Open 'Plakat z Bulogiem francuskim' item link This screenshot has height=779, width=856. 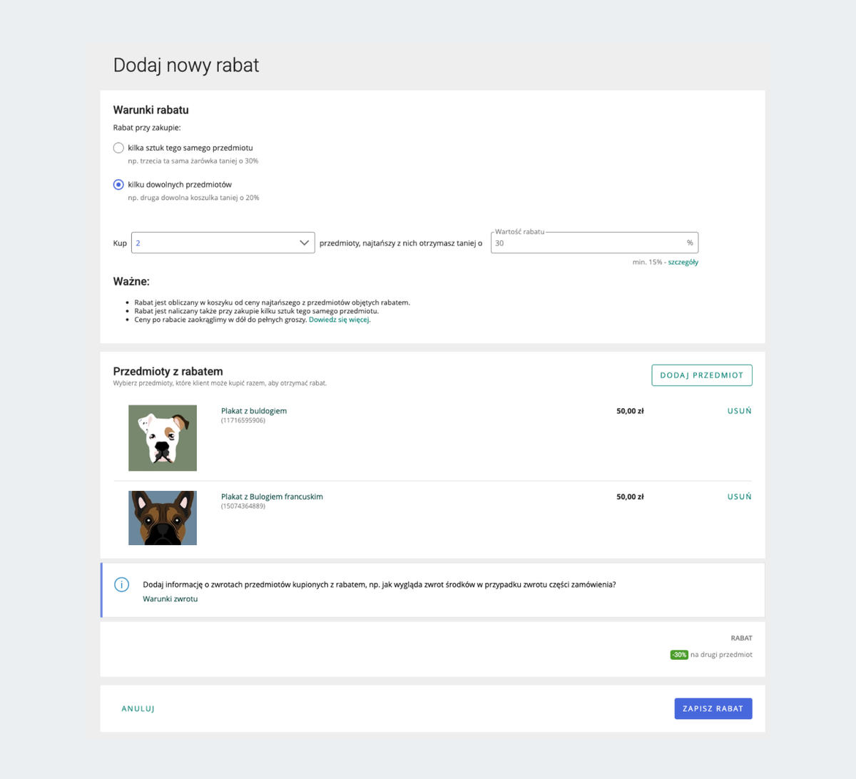[272, 497]
